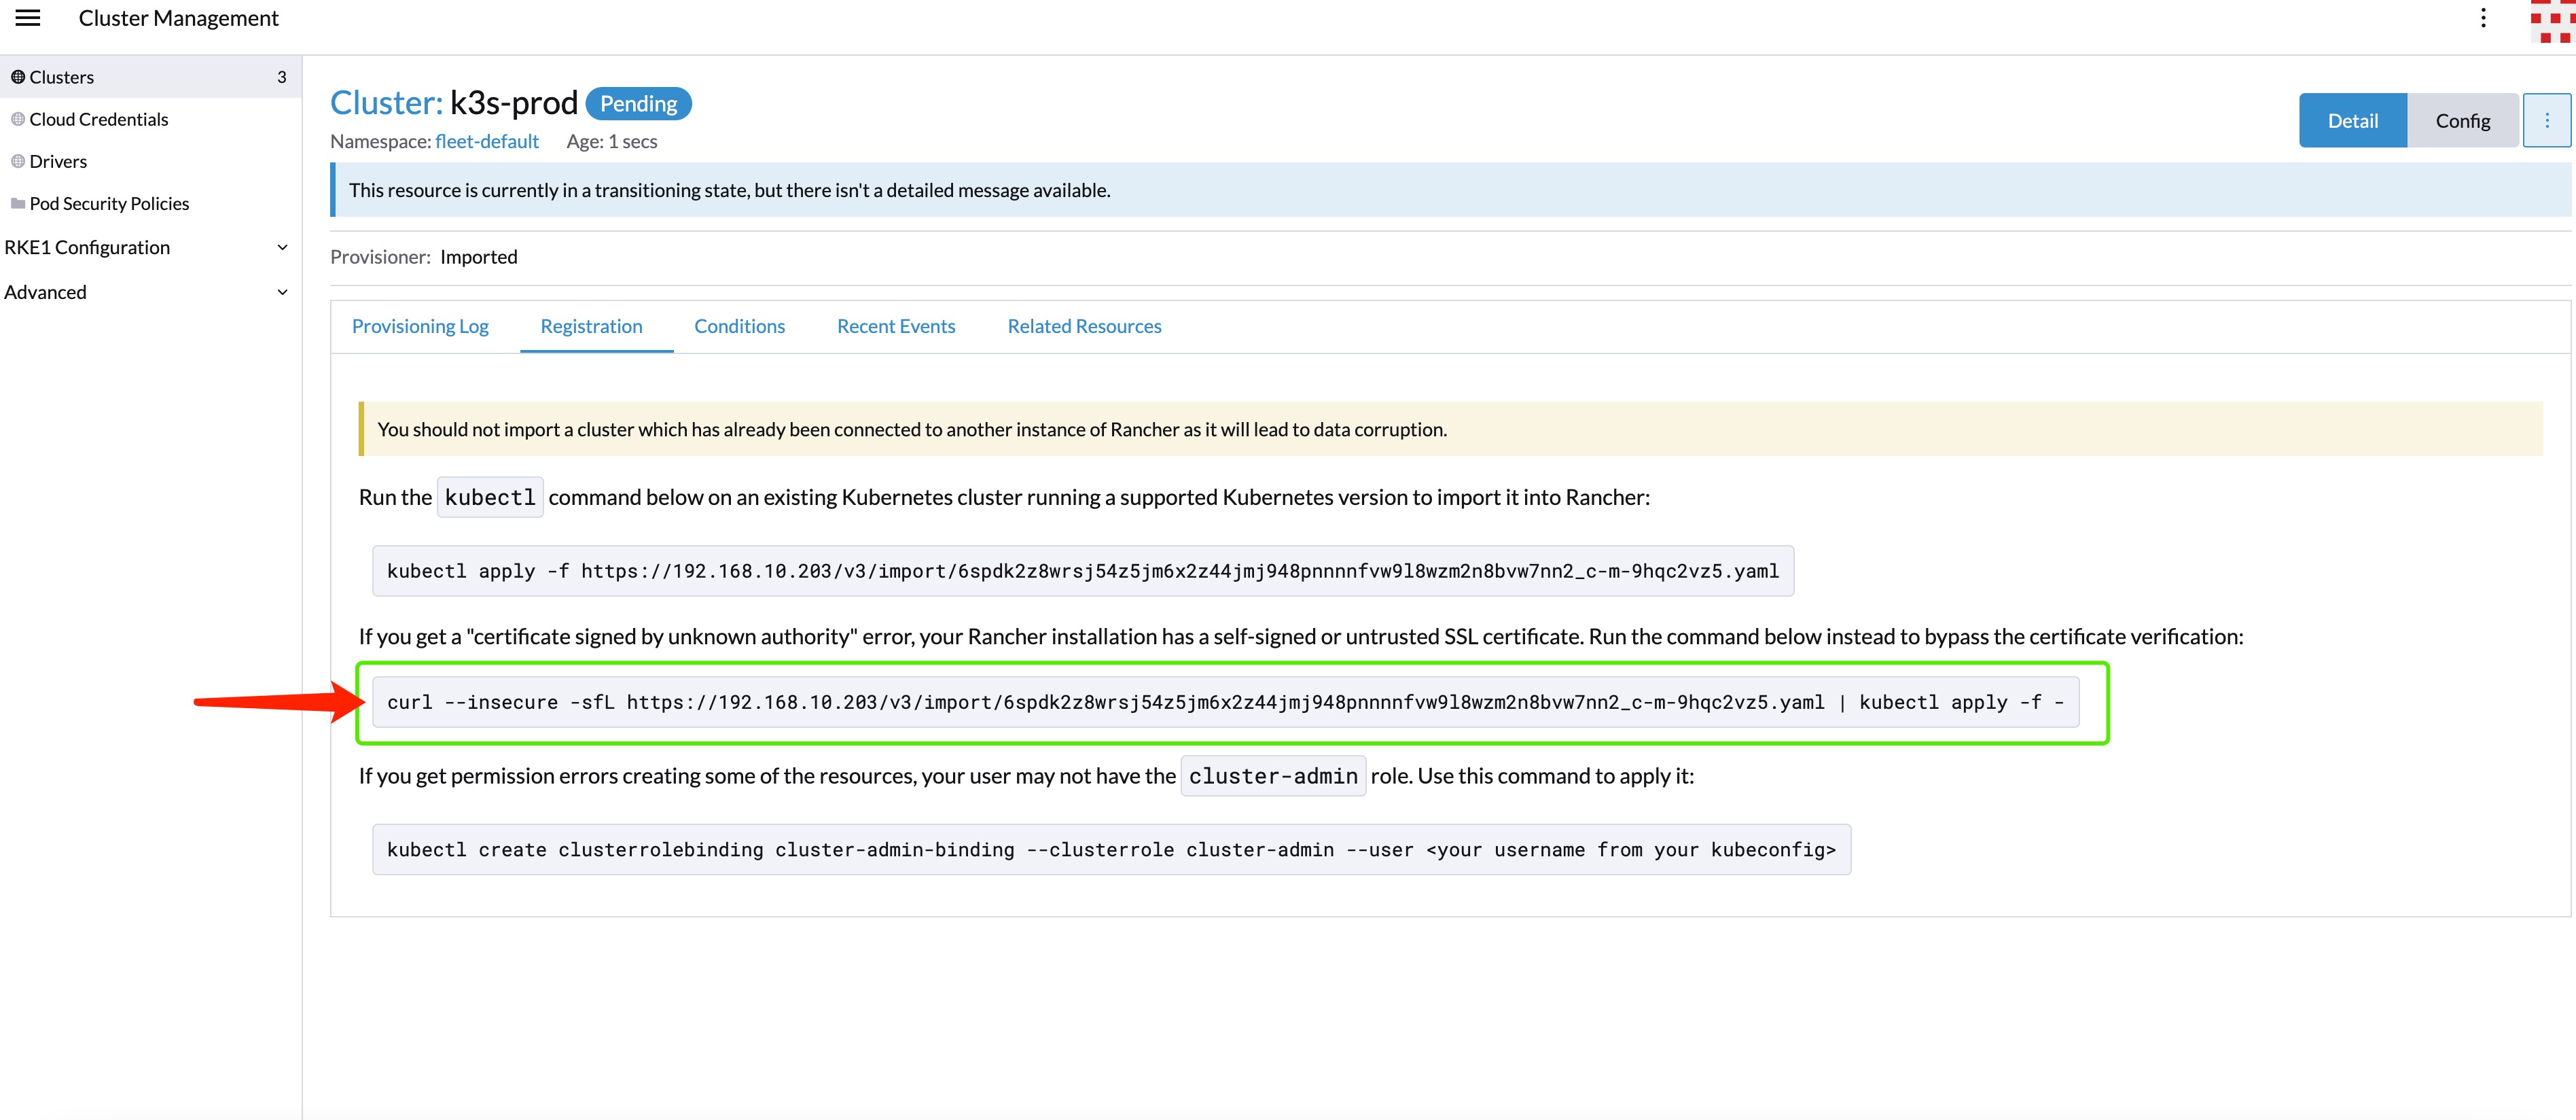Click the Age: 1 secs text
This screenshot has width=2576, height=1120.
coord(611,141)
